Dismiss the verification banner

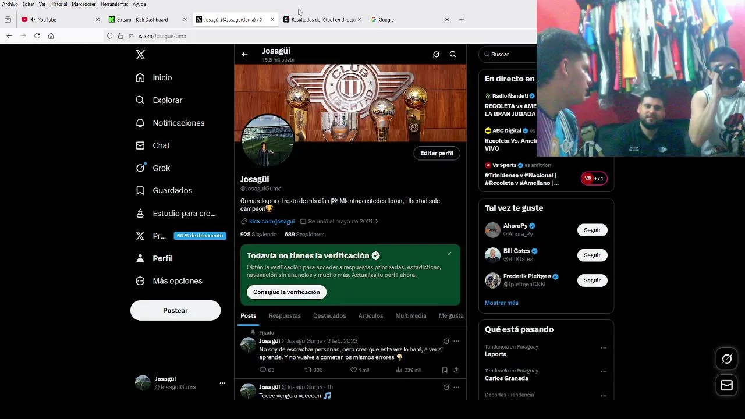[x=449, y=254]
